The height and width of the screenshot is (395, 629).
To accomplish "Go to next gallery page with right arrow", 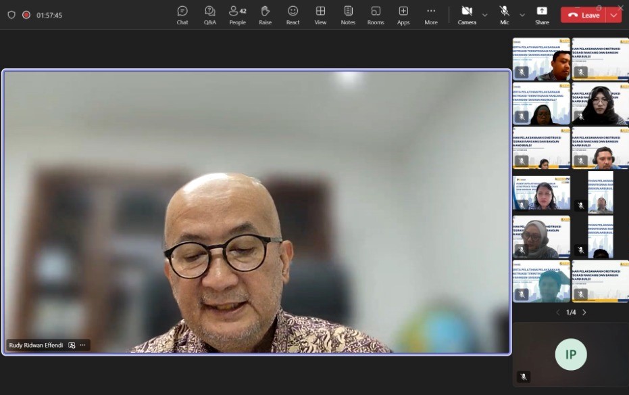I will [584, 312].
